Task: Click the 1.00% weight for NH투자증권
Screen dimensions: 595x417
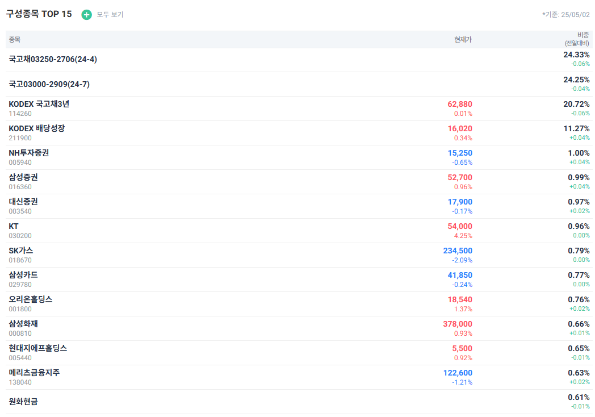Action: (x=579, y=153)
